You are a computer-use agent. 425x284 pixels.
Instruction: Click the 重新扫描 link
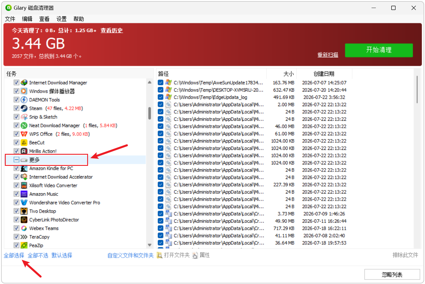[328, 55]
